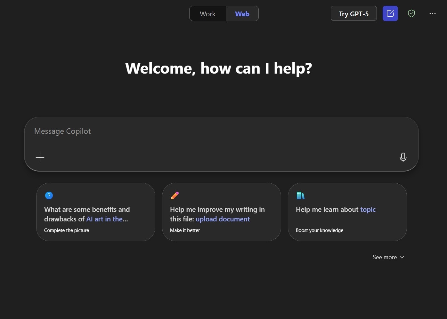Click the blue question mark card icon
This screenshot has width=447, height=319.
point(49,195)
